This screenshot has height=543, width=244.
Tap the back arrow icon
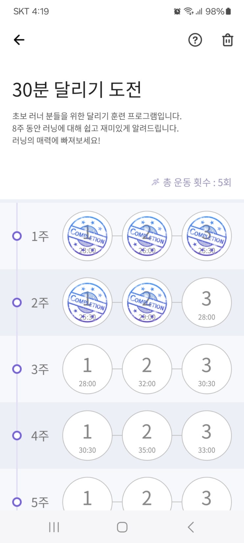pos(19,40)
